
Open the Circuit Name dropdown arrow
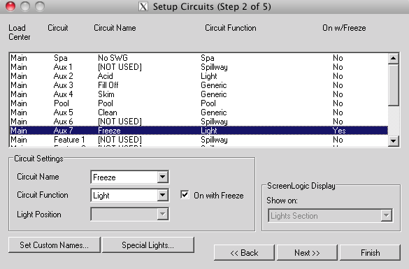[162, 177]
